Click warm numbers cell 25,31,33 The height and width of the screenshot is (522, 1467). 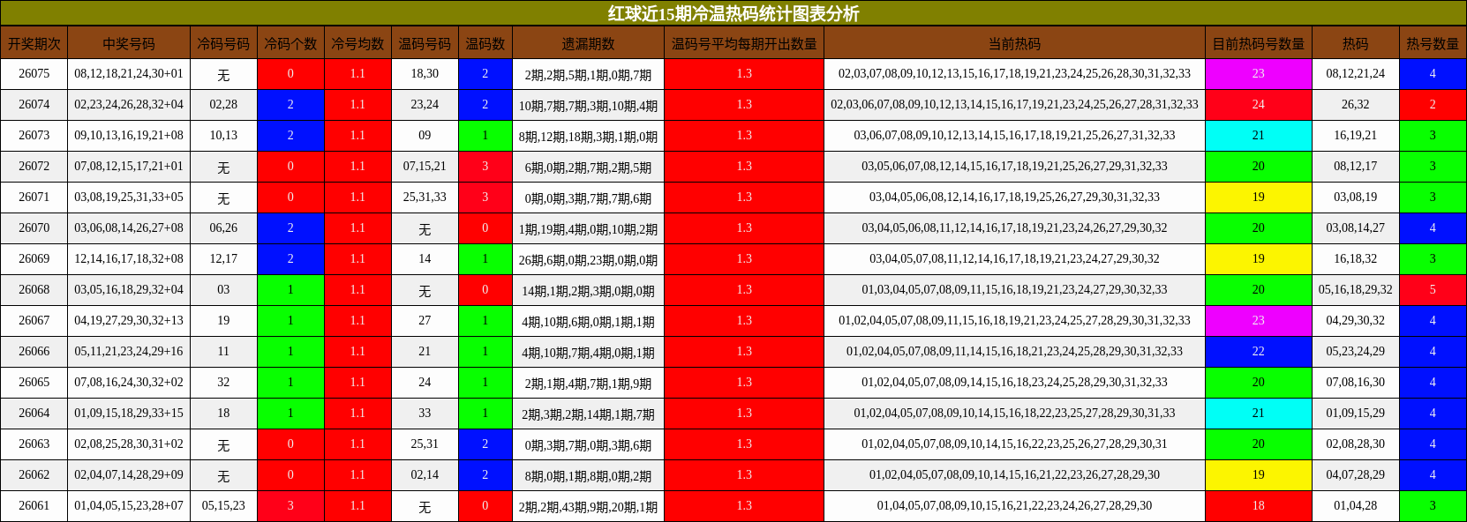(x=425, y=198)
